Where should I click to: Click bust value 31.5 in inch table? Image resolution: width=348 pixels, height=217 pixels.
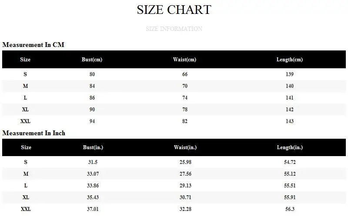pos(93,162)
